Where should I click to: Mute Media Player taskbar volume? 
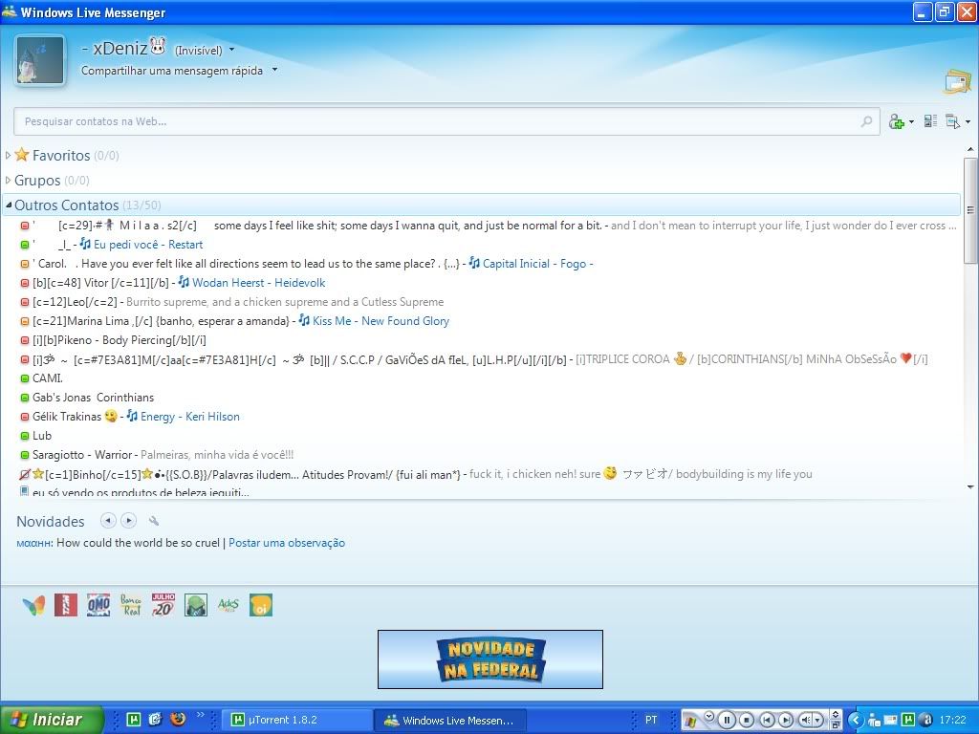click(x=806, y=720)
